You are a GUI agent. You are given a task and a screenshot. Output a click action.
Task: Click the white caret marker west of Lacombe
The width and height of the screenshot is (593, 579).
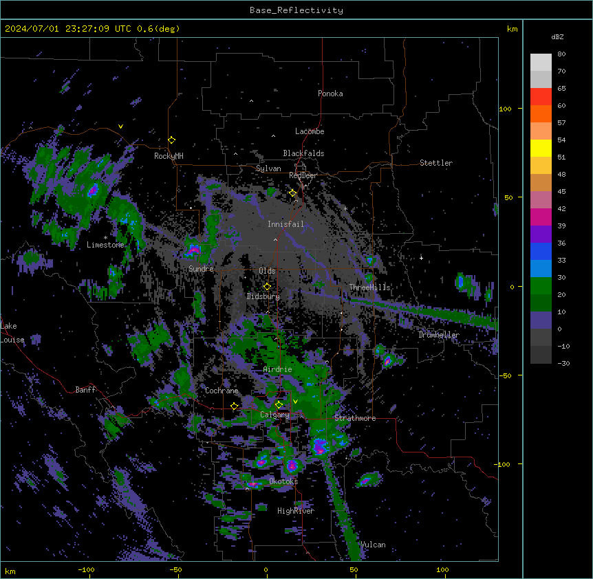273,136
